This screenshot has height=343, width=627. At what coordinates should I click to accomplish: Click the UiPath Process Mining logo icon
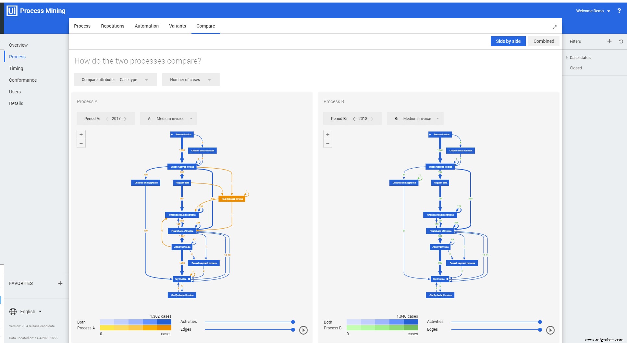pyautogui.click(x=12, y=11)
